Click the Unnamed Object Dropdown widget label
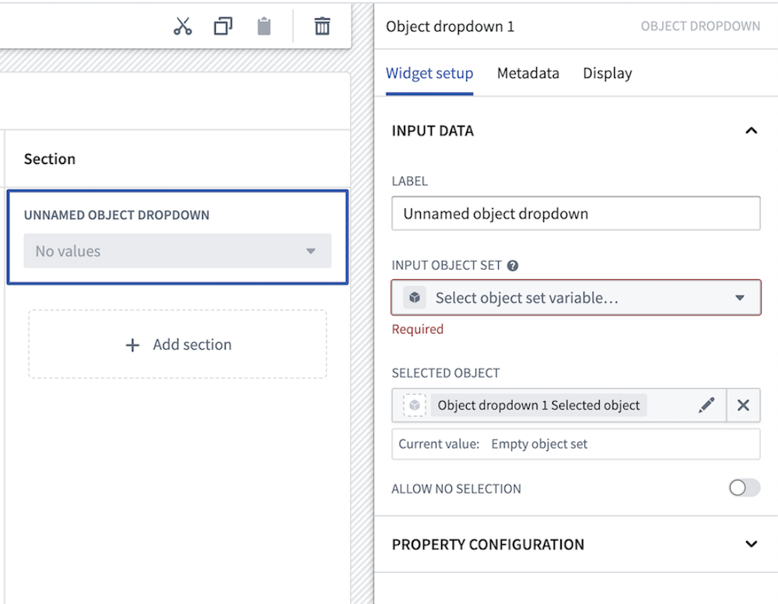Image resolution: width=778 pixels, height=604 pixels. tap(117, 215)
